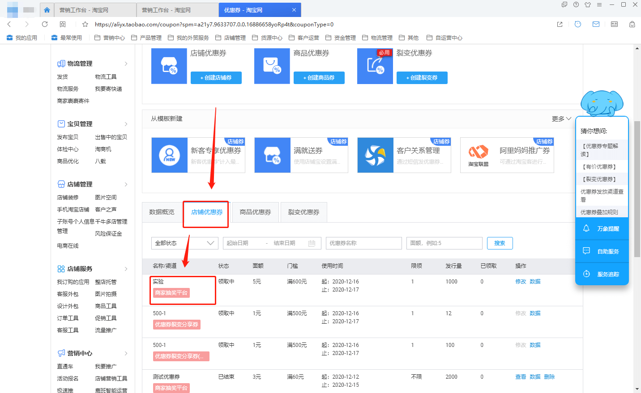
Task: Expand the 物流管理 sidebar section
Action: [x=126, y=63]
